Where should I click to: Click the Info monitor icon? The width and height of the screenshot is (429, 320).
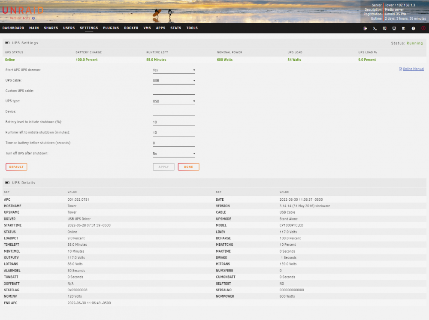tap(394, 28)
